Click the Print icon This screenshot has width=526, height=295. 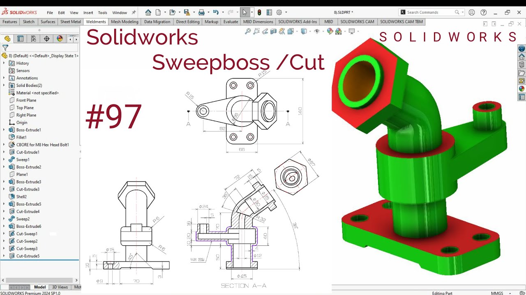[201, 12]
